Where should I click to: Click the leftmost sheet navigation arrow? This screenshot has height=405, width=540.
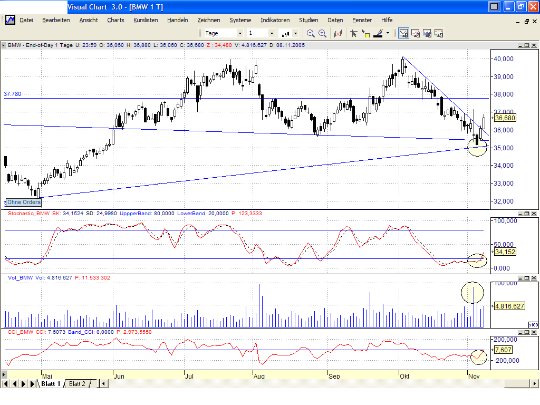click(6, 383)
